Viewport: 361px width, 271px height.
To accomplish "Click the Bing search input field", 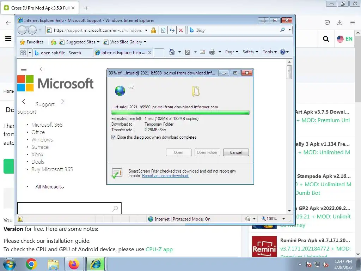I will click(x=237, y=30).
